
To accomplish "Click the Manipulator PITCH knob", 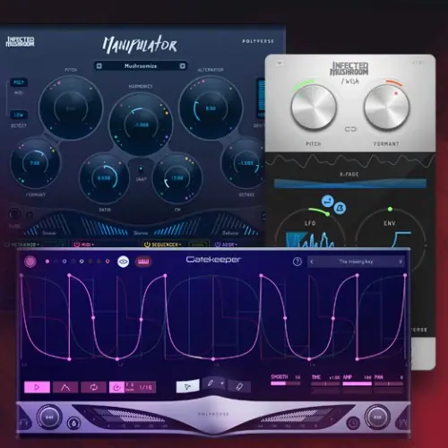I will 71,108.
